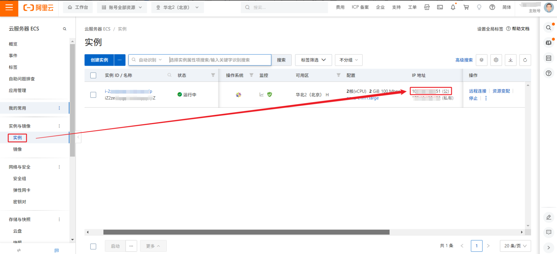This screenshot has height=254, width=557.
Task: Open 安全组 in the sidebar
Action: (20, 179)
